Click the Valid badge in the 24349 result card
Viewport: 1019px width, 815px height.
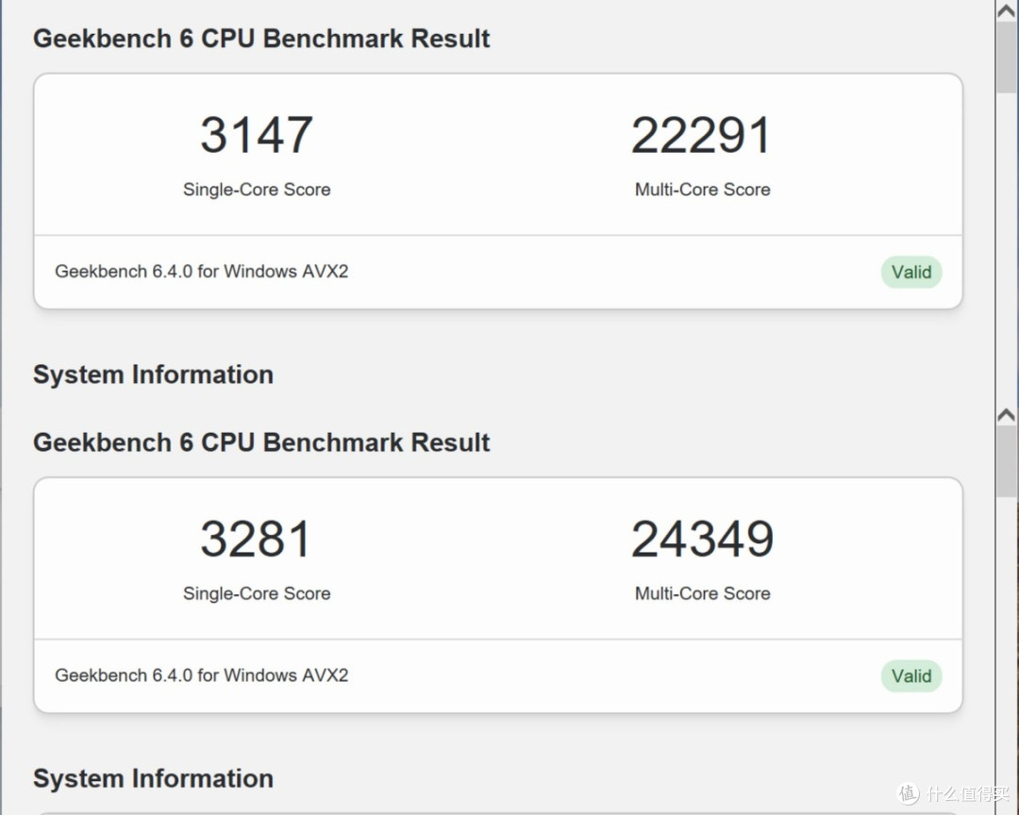[x=911, y=676]
